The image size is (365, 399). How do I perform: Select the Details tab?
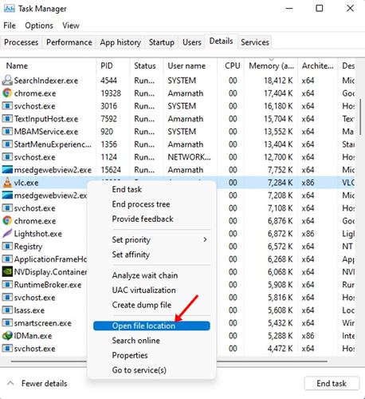pos(221,41)
